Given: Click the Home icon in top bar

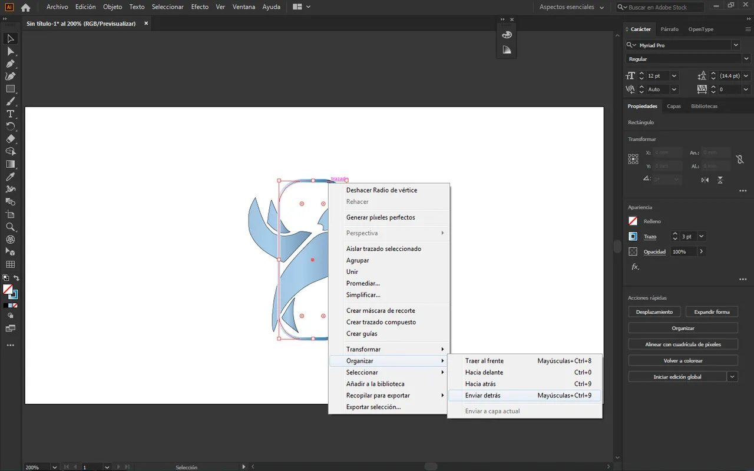Looking at the screenshot, I should pos(25,8).
